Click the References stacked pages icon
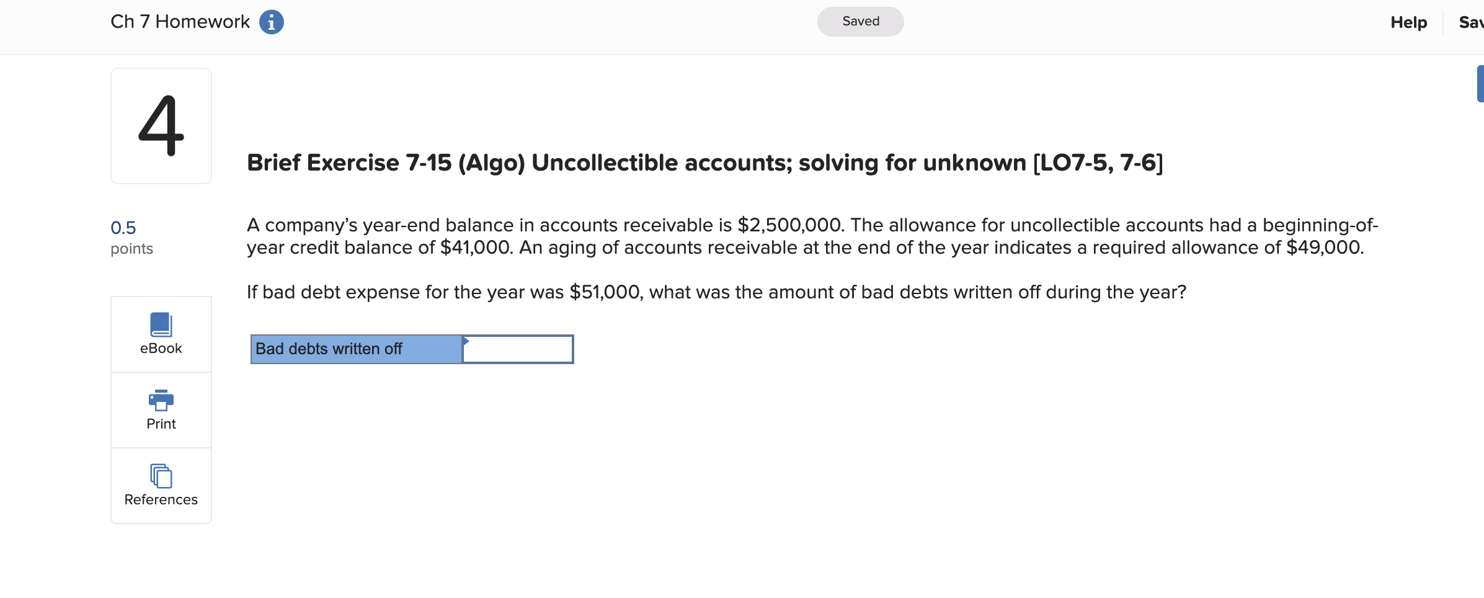The image size is (1484, 598). pyautogui.click(x=161, y=476)
